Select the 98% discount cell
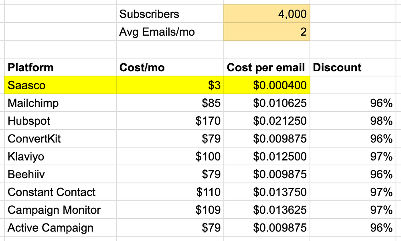Viewport: 401px width, 241px height. pyautogui.click(x=353, y=121)
